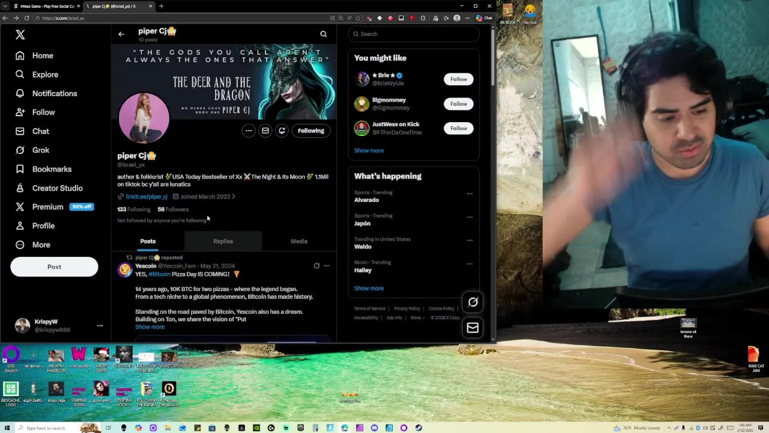Switch to the Media tab
769x433 pixels.
click(x=299, y=241)
